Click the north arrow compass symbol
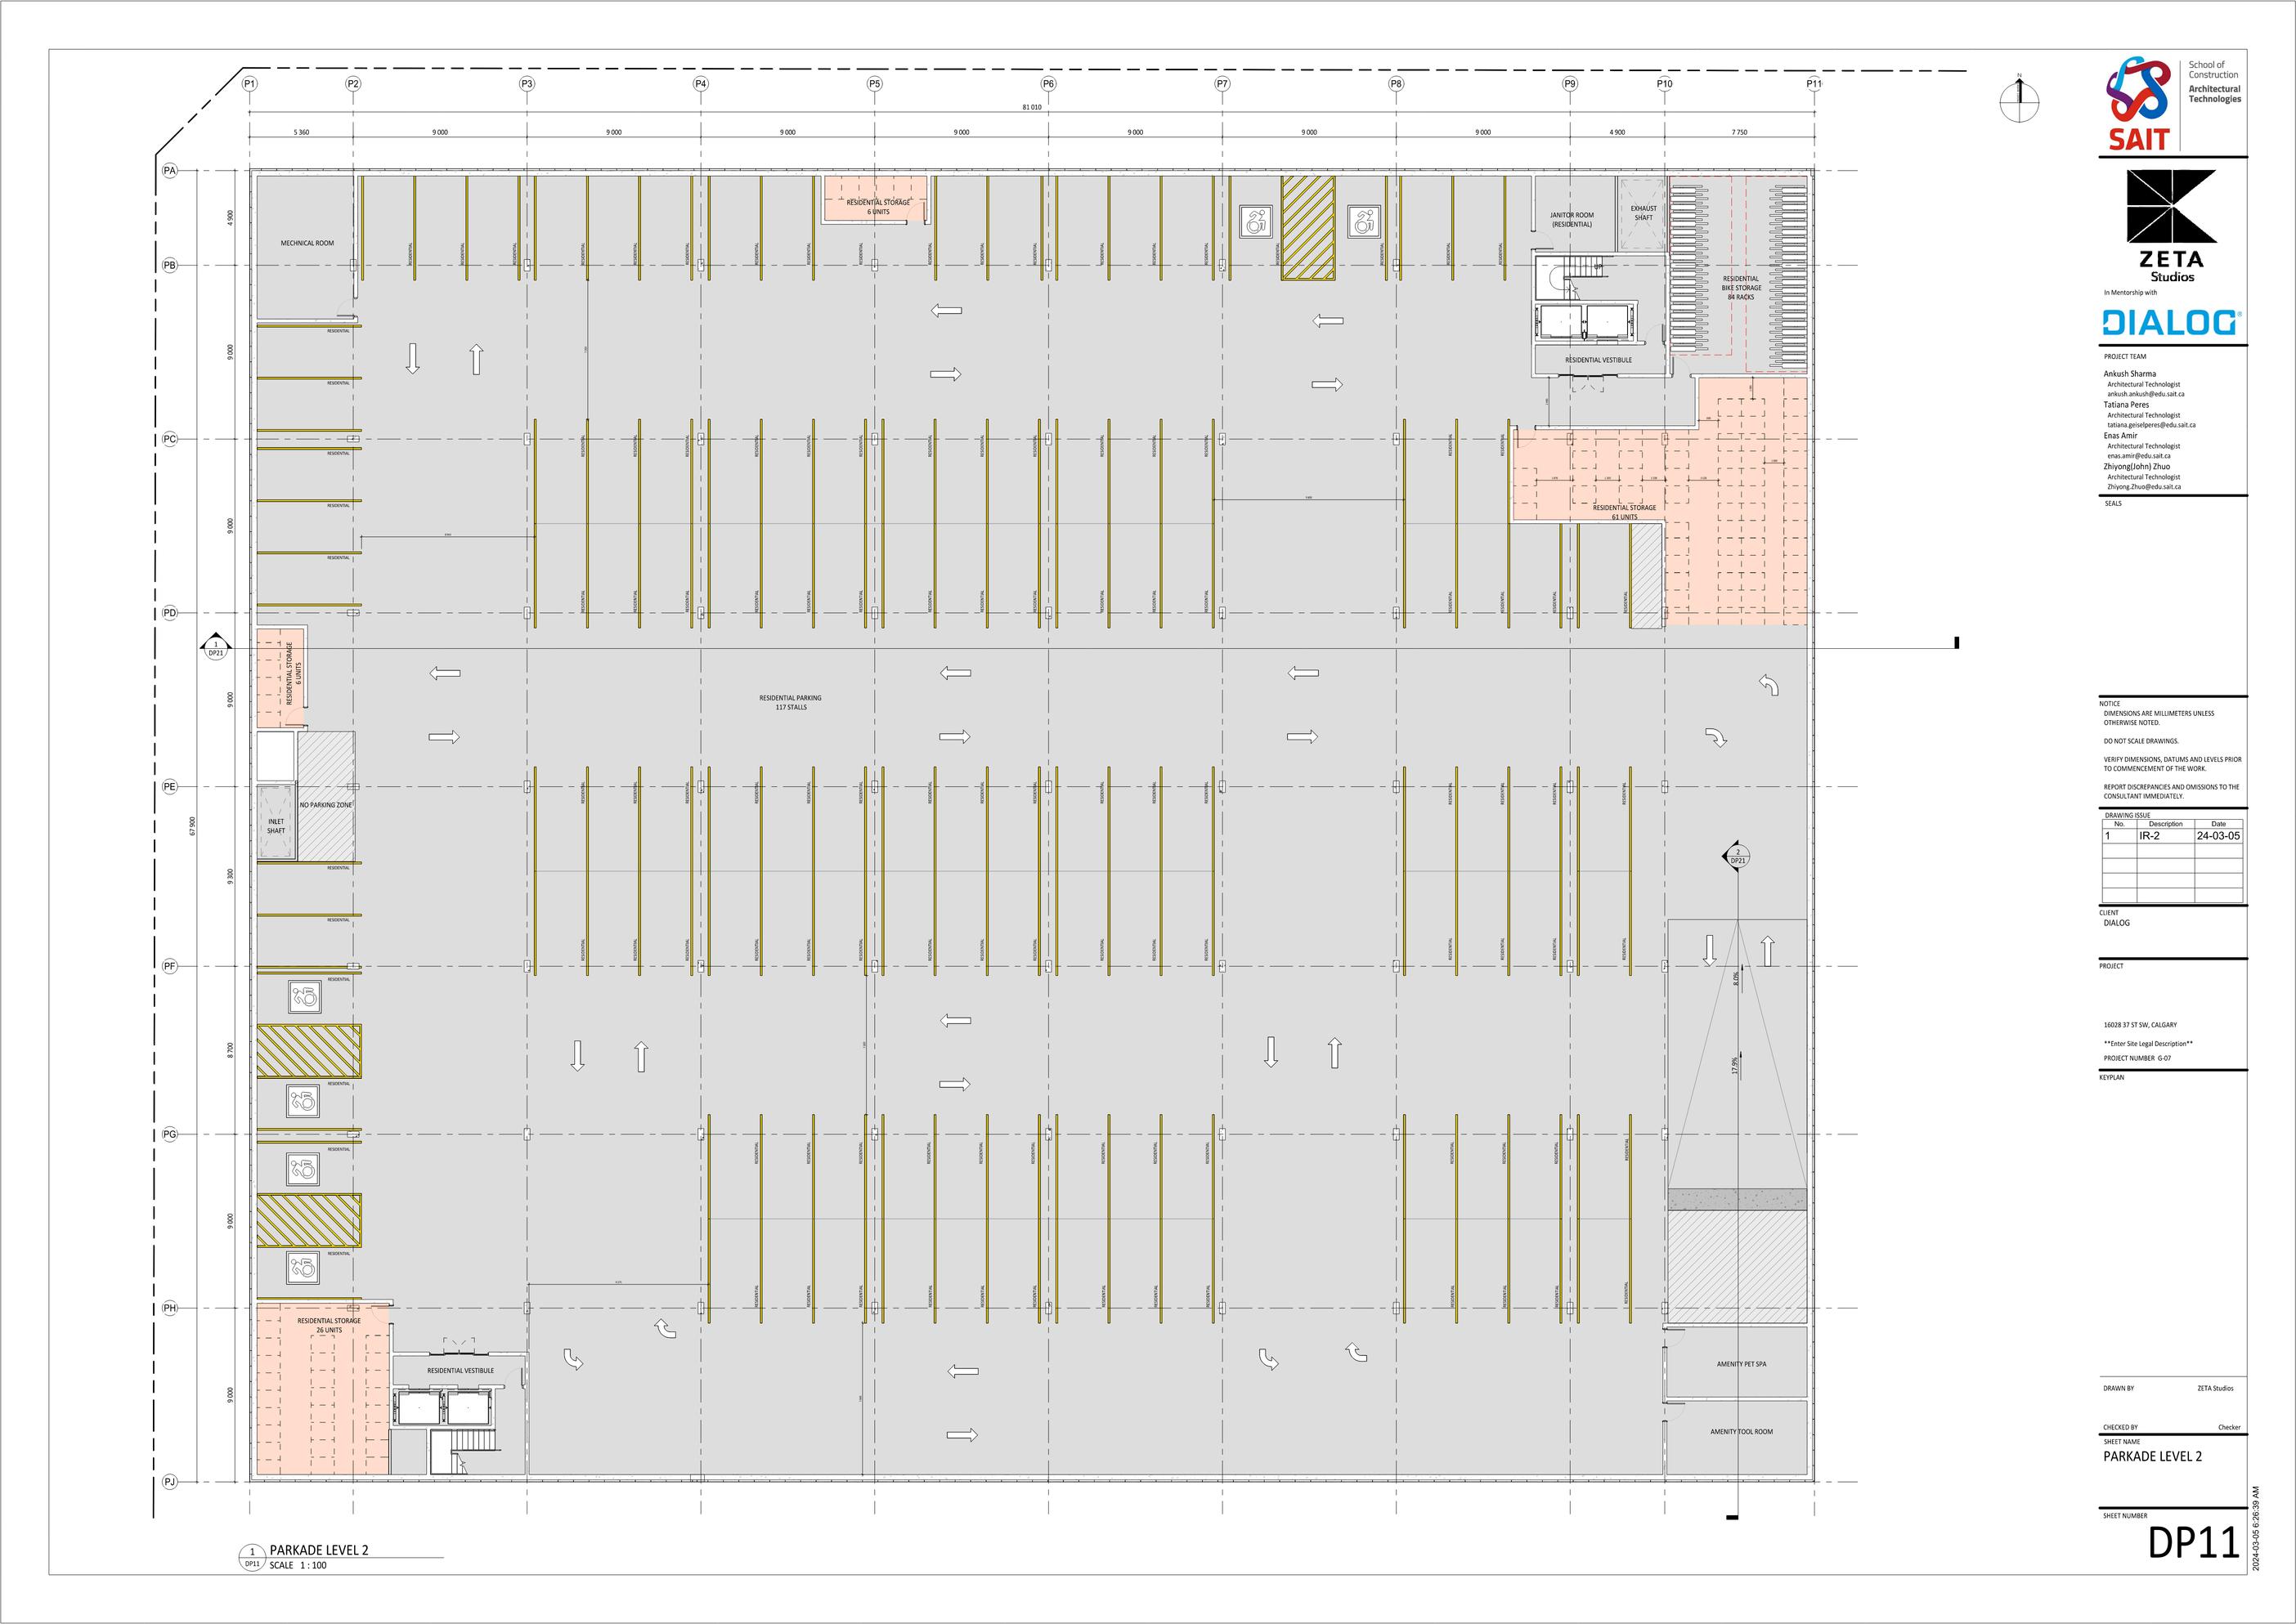This screenshot has width=2296, height=1624. tap(2019, 101)
